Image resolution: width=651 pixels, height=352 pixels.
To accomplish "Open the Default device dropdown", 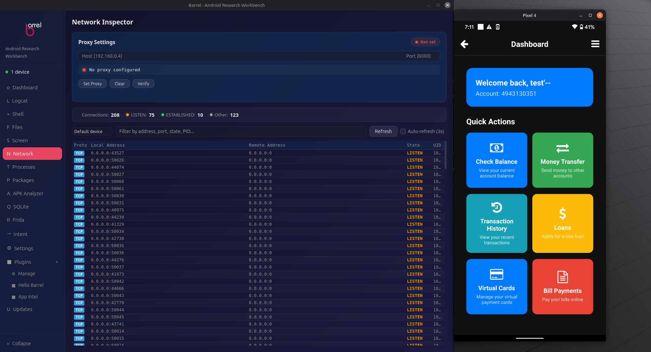I will [92, 131].
